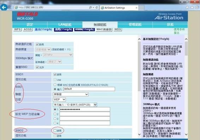This screenshot has height=140, width=200.
Task: Open the favorites star icon
Action: click(x=192, y=7)
